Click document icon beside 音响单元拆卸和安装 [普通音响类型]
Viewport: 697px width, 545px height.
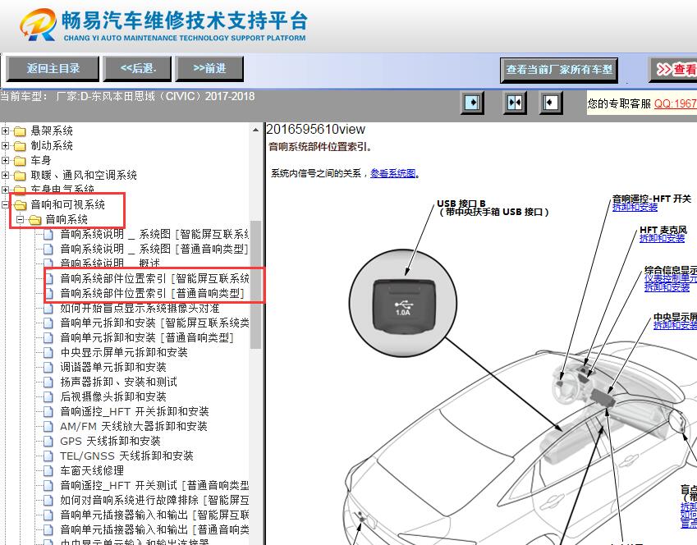click(x=48, y=338)
